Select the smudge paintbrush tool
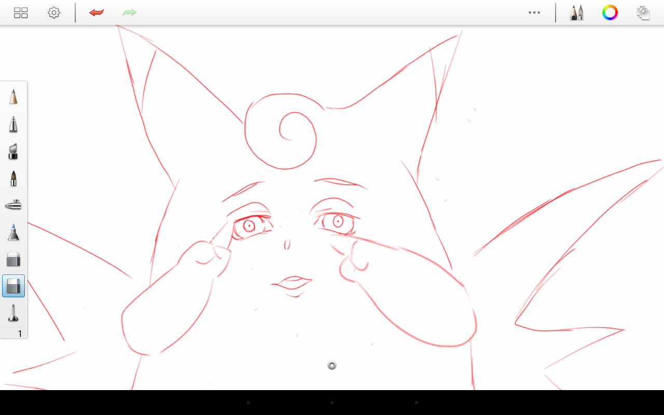 coord(13,313)
